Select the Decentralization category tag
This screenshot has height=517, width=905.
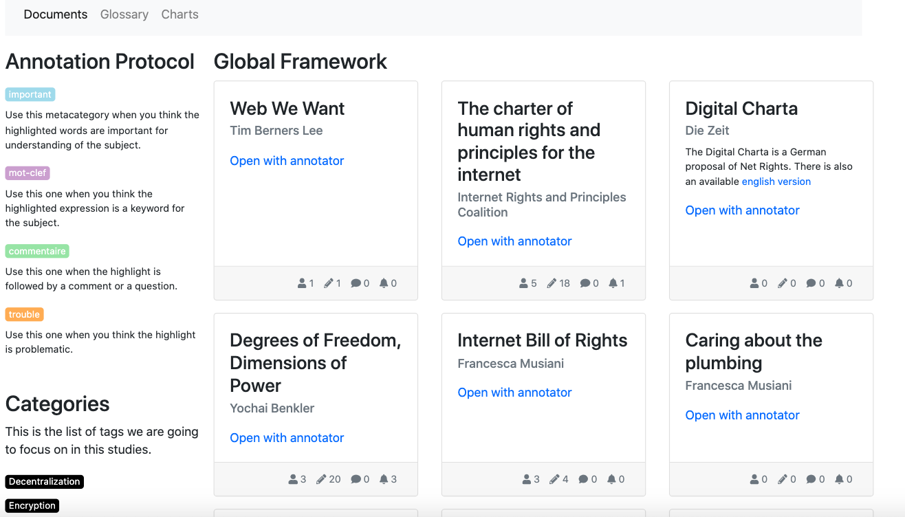(x=45, y=481)
